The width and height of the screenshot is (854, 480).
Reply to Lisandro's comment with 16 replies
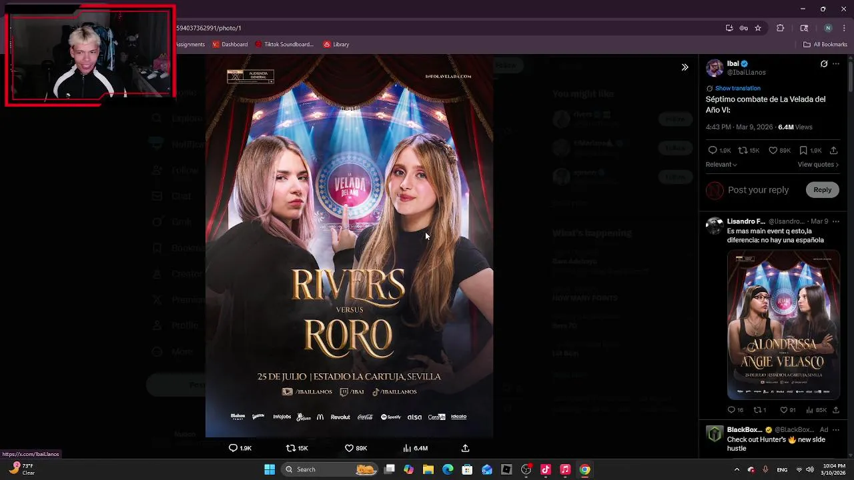(x=731, y=410)
